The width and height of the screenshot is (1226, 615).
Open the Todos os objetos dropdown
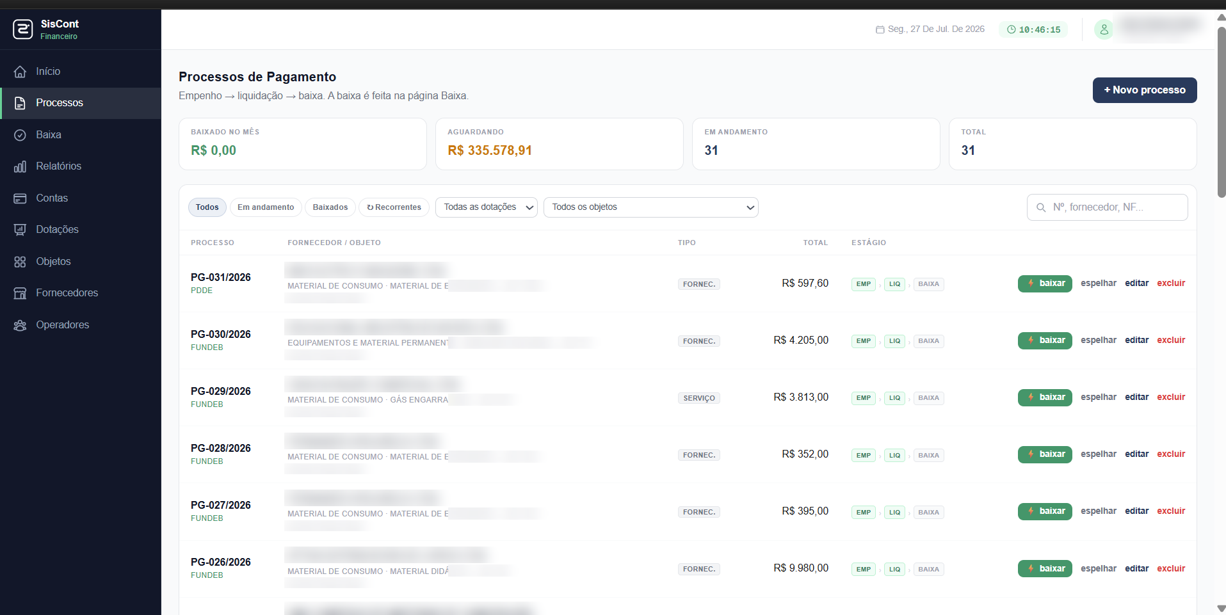(x=651, y=207)
